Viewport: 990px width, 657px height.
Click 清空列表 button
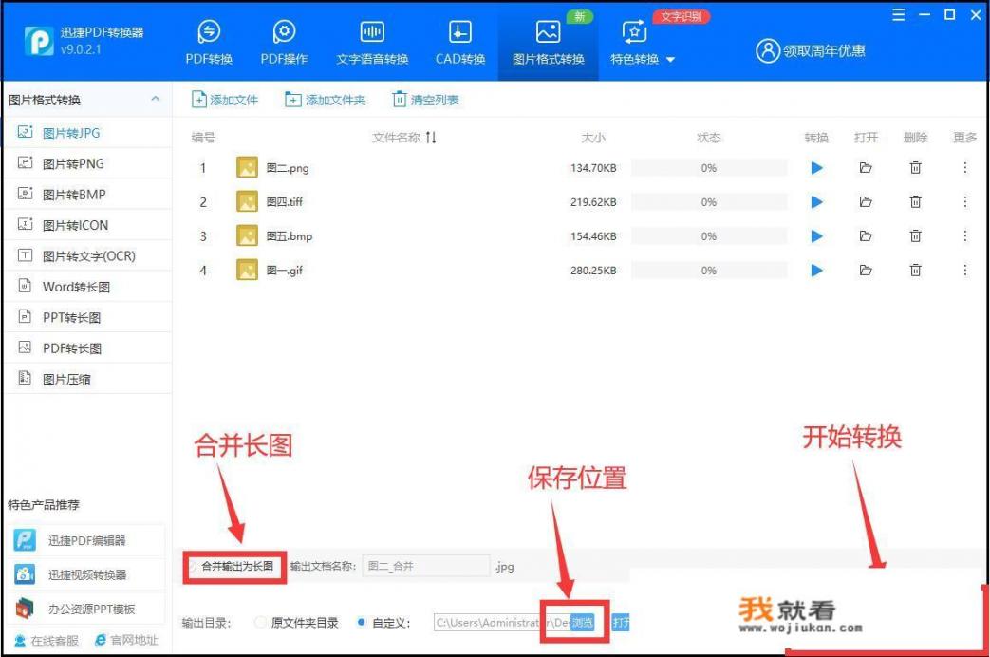425,100
